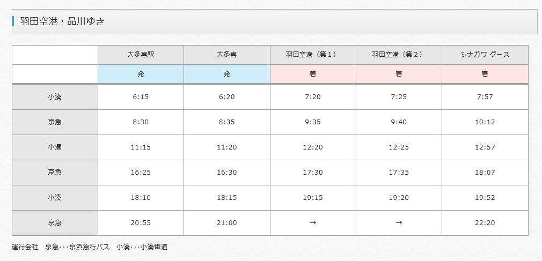Select the 12:25 arrival time cell
Viewport: 542px width, 261px height.
coord(399,147)
